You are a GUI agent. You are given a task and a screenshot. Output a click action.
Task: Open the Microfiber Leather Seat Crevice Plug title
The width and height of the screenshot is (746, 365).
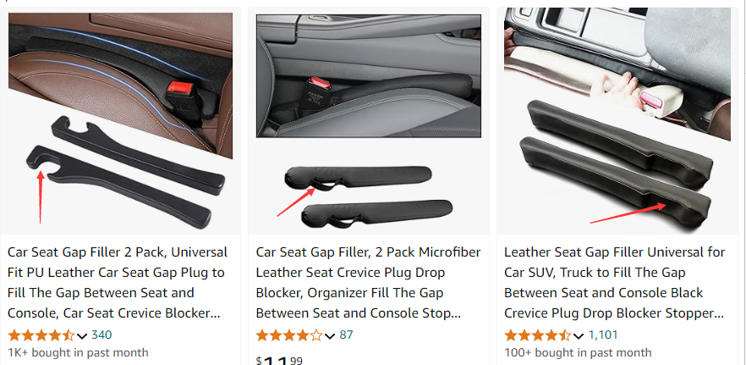click(x=368, y=282)
